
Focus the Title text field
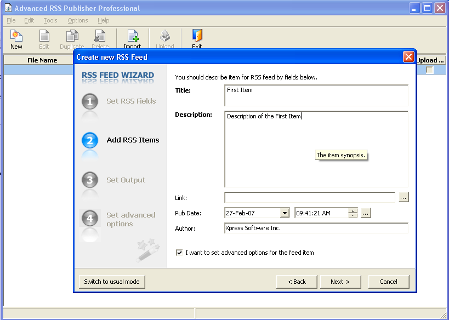pyautogui.click(x=316, y=95)
